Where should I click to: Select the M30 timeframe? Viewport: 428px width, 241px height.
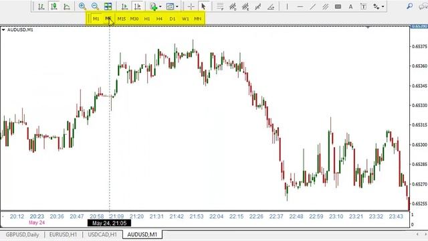pyautogui.click(x=134, y=19)
